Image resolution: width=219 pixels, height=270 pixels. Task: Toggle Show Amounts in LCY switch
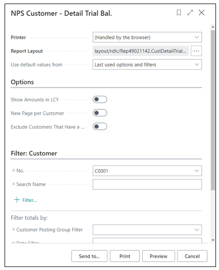tap(100, 99)
